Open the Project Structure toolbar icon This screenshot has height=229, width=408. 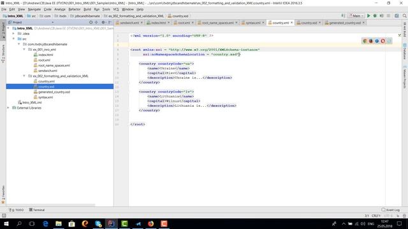(397, 16)
